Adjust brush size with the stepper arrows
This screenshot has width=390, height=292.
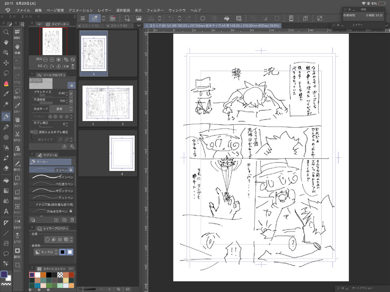(67, 94)
